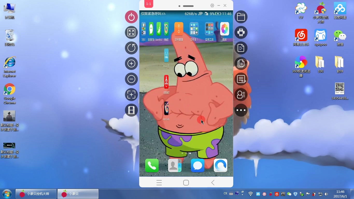Image resolution: width=354 pixels, height=199 pixels.
Task: Click the CH input language indicator
Action: [x=225, y=194]
